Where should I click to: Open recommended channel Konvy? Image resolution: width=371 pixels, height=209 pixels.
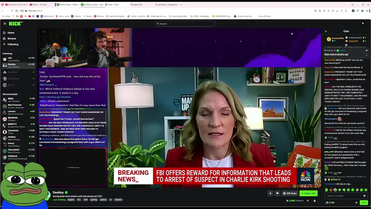(19, 144)
